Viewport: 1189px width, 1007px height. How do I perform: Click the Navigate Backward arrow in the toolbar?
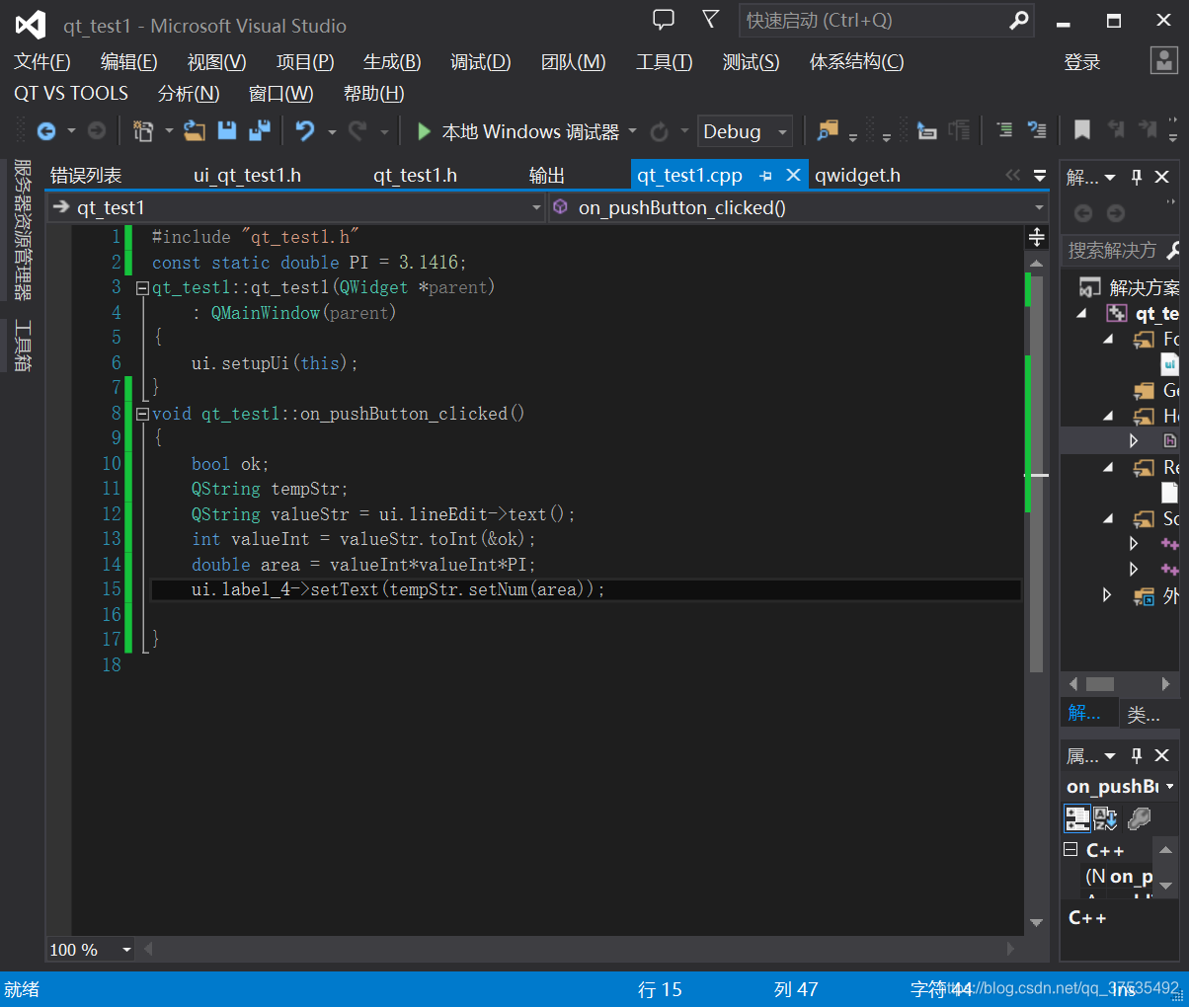click(45, 130)
